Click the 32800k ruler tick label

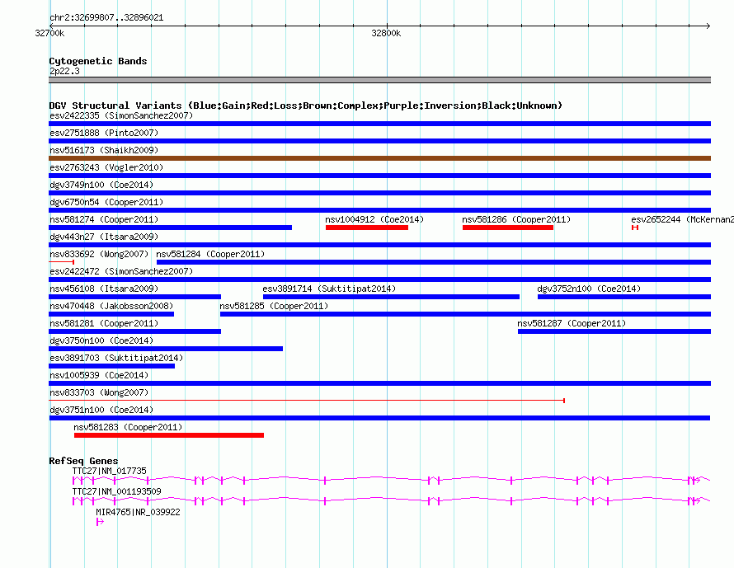click(386, 33)
